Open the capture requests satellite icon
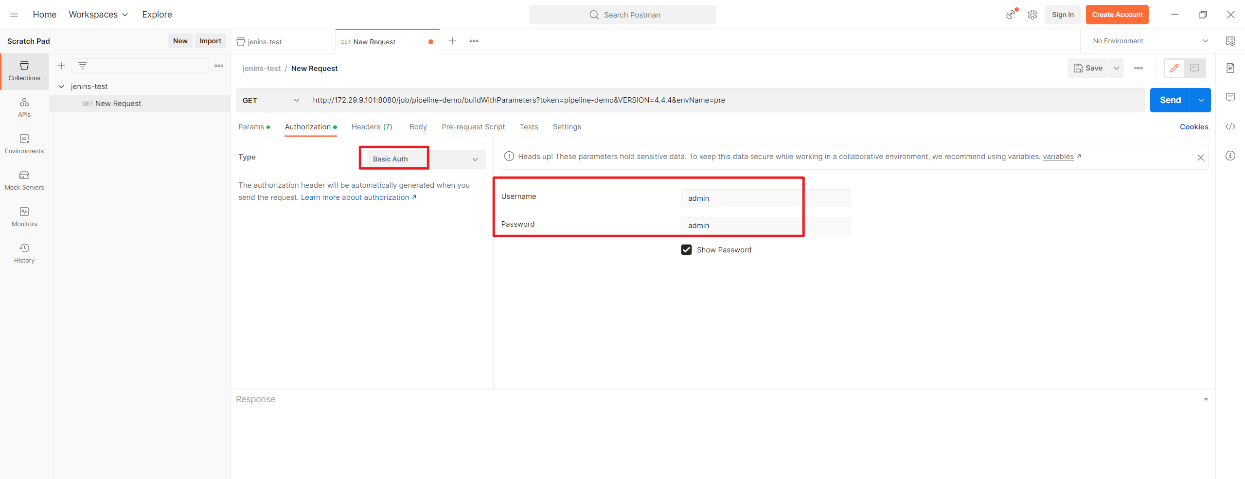The width and height of the screenshot is (1245, 479). (1011, 15)
